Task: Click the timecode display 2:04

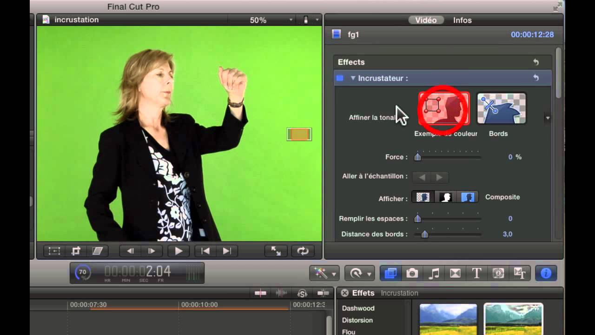Action: click(138, 271)
